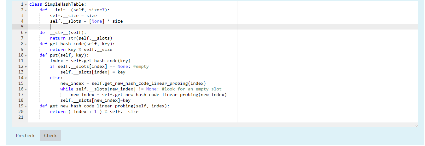425x146 pixels.
Task: Collapse the get_hash_code fold arrow on line 8
Action: tap(26, 44)
